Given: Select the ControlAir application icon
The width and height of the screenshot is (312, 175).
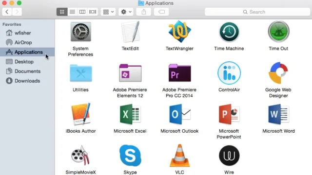Looking at the screenshot, I should (229, 73).
